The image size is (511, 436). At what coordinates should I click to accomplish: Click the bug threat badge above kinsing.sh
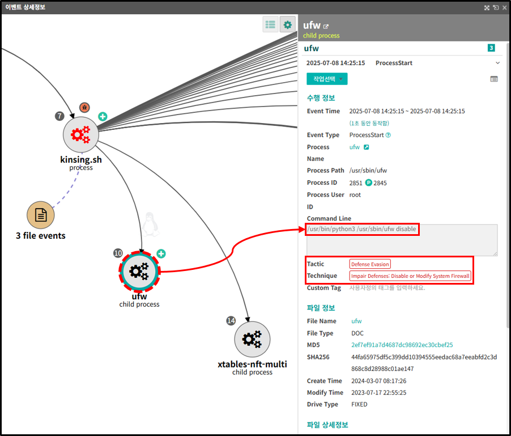84,107
